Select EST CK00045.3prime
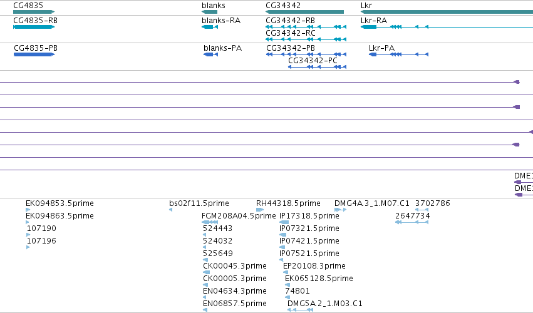The image size is (533, 313). point(235,266)
